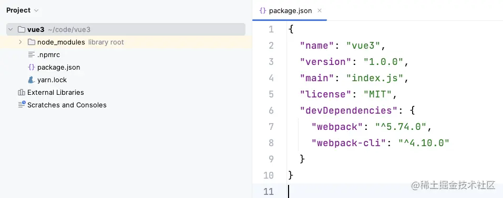The image size is (503, 198).
Task: Click the "devDependencies" key in editor
Action: 346,111
